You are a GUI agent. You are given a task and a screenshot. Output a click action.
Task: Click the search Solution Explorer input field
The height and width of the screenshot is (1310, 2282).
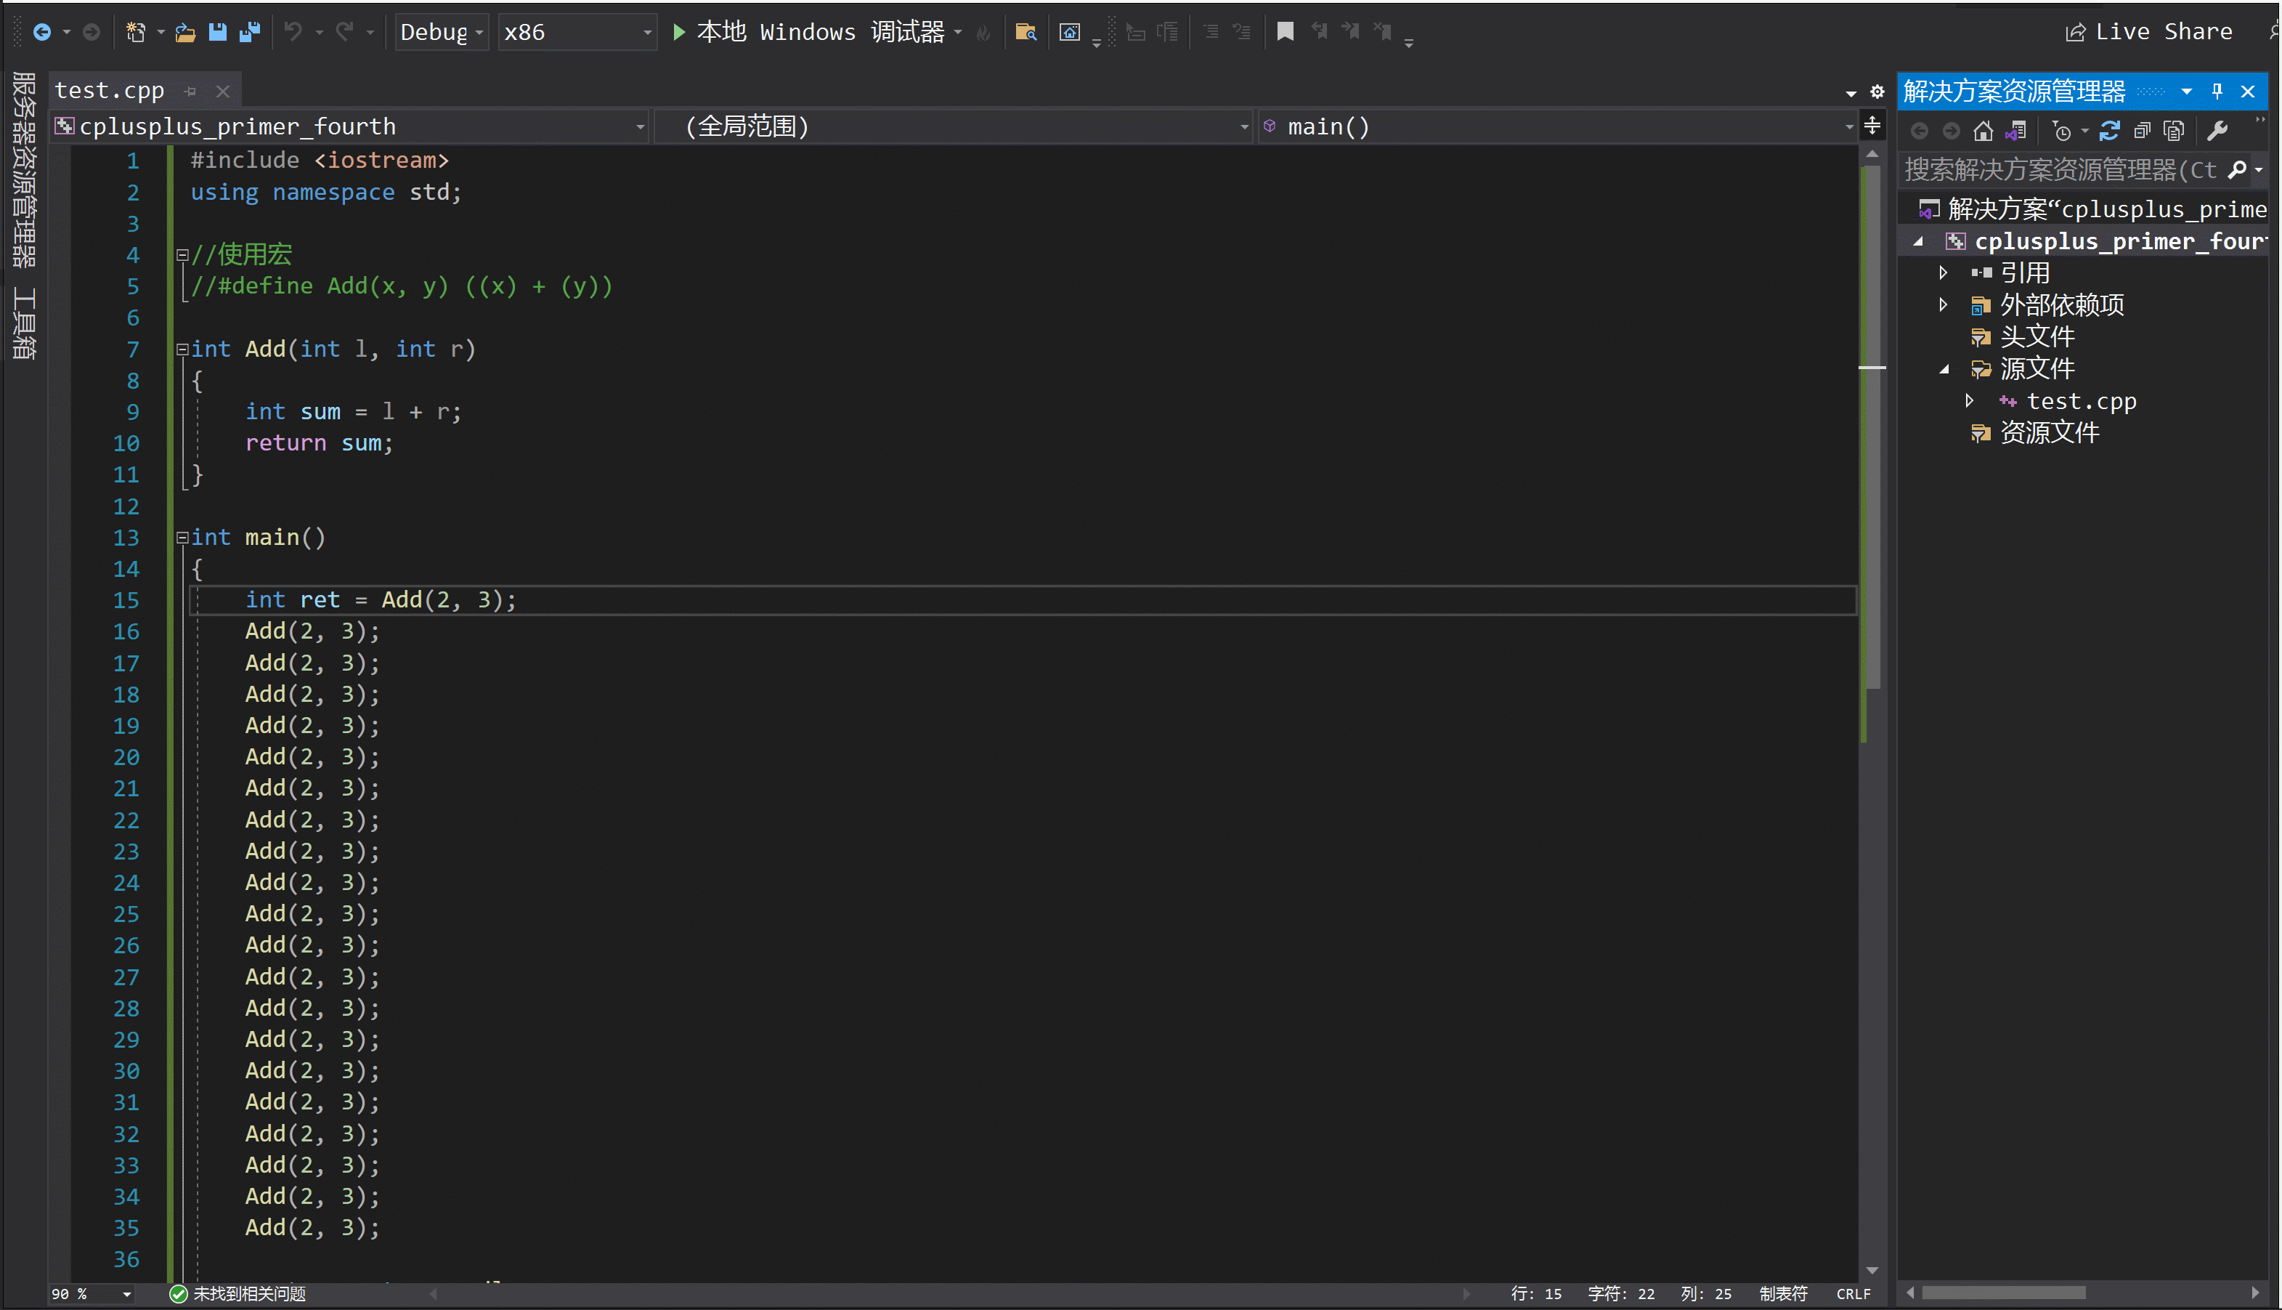[x=2059, y=170]
